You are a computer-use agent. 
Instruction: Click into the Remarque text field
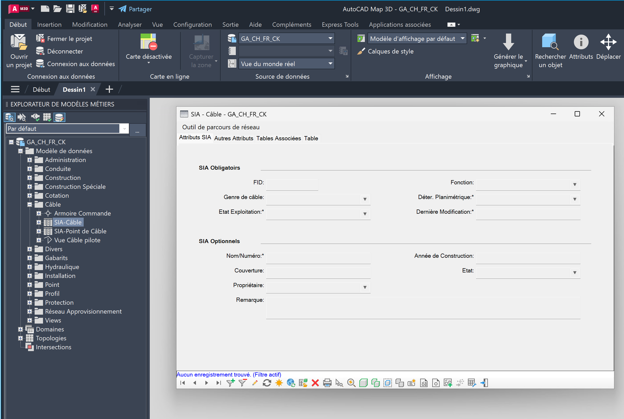coord(423,308)
